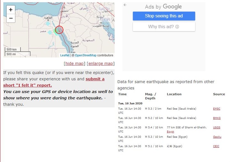Screen dimensions: 230x162
Task: Click the Egypt link in the USGS row
Action: click(x=170, y=131)
